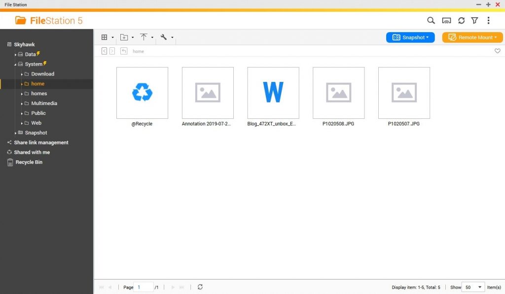Image resolution: width=505 pixels, height=294 pixels.
Task: Select the Public folder in tree
Action: coord(38,113)
